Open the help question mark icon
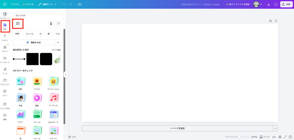294x140 pixels. coord(290,137)
